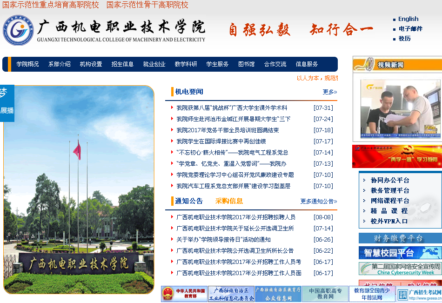
Task: Open the 教务管理平台 link
Action: coord(390,190)
